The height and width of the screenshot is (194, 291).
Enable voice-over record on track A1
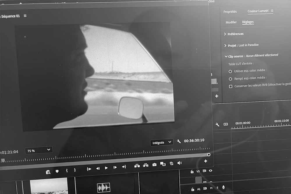223,187
